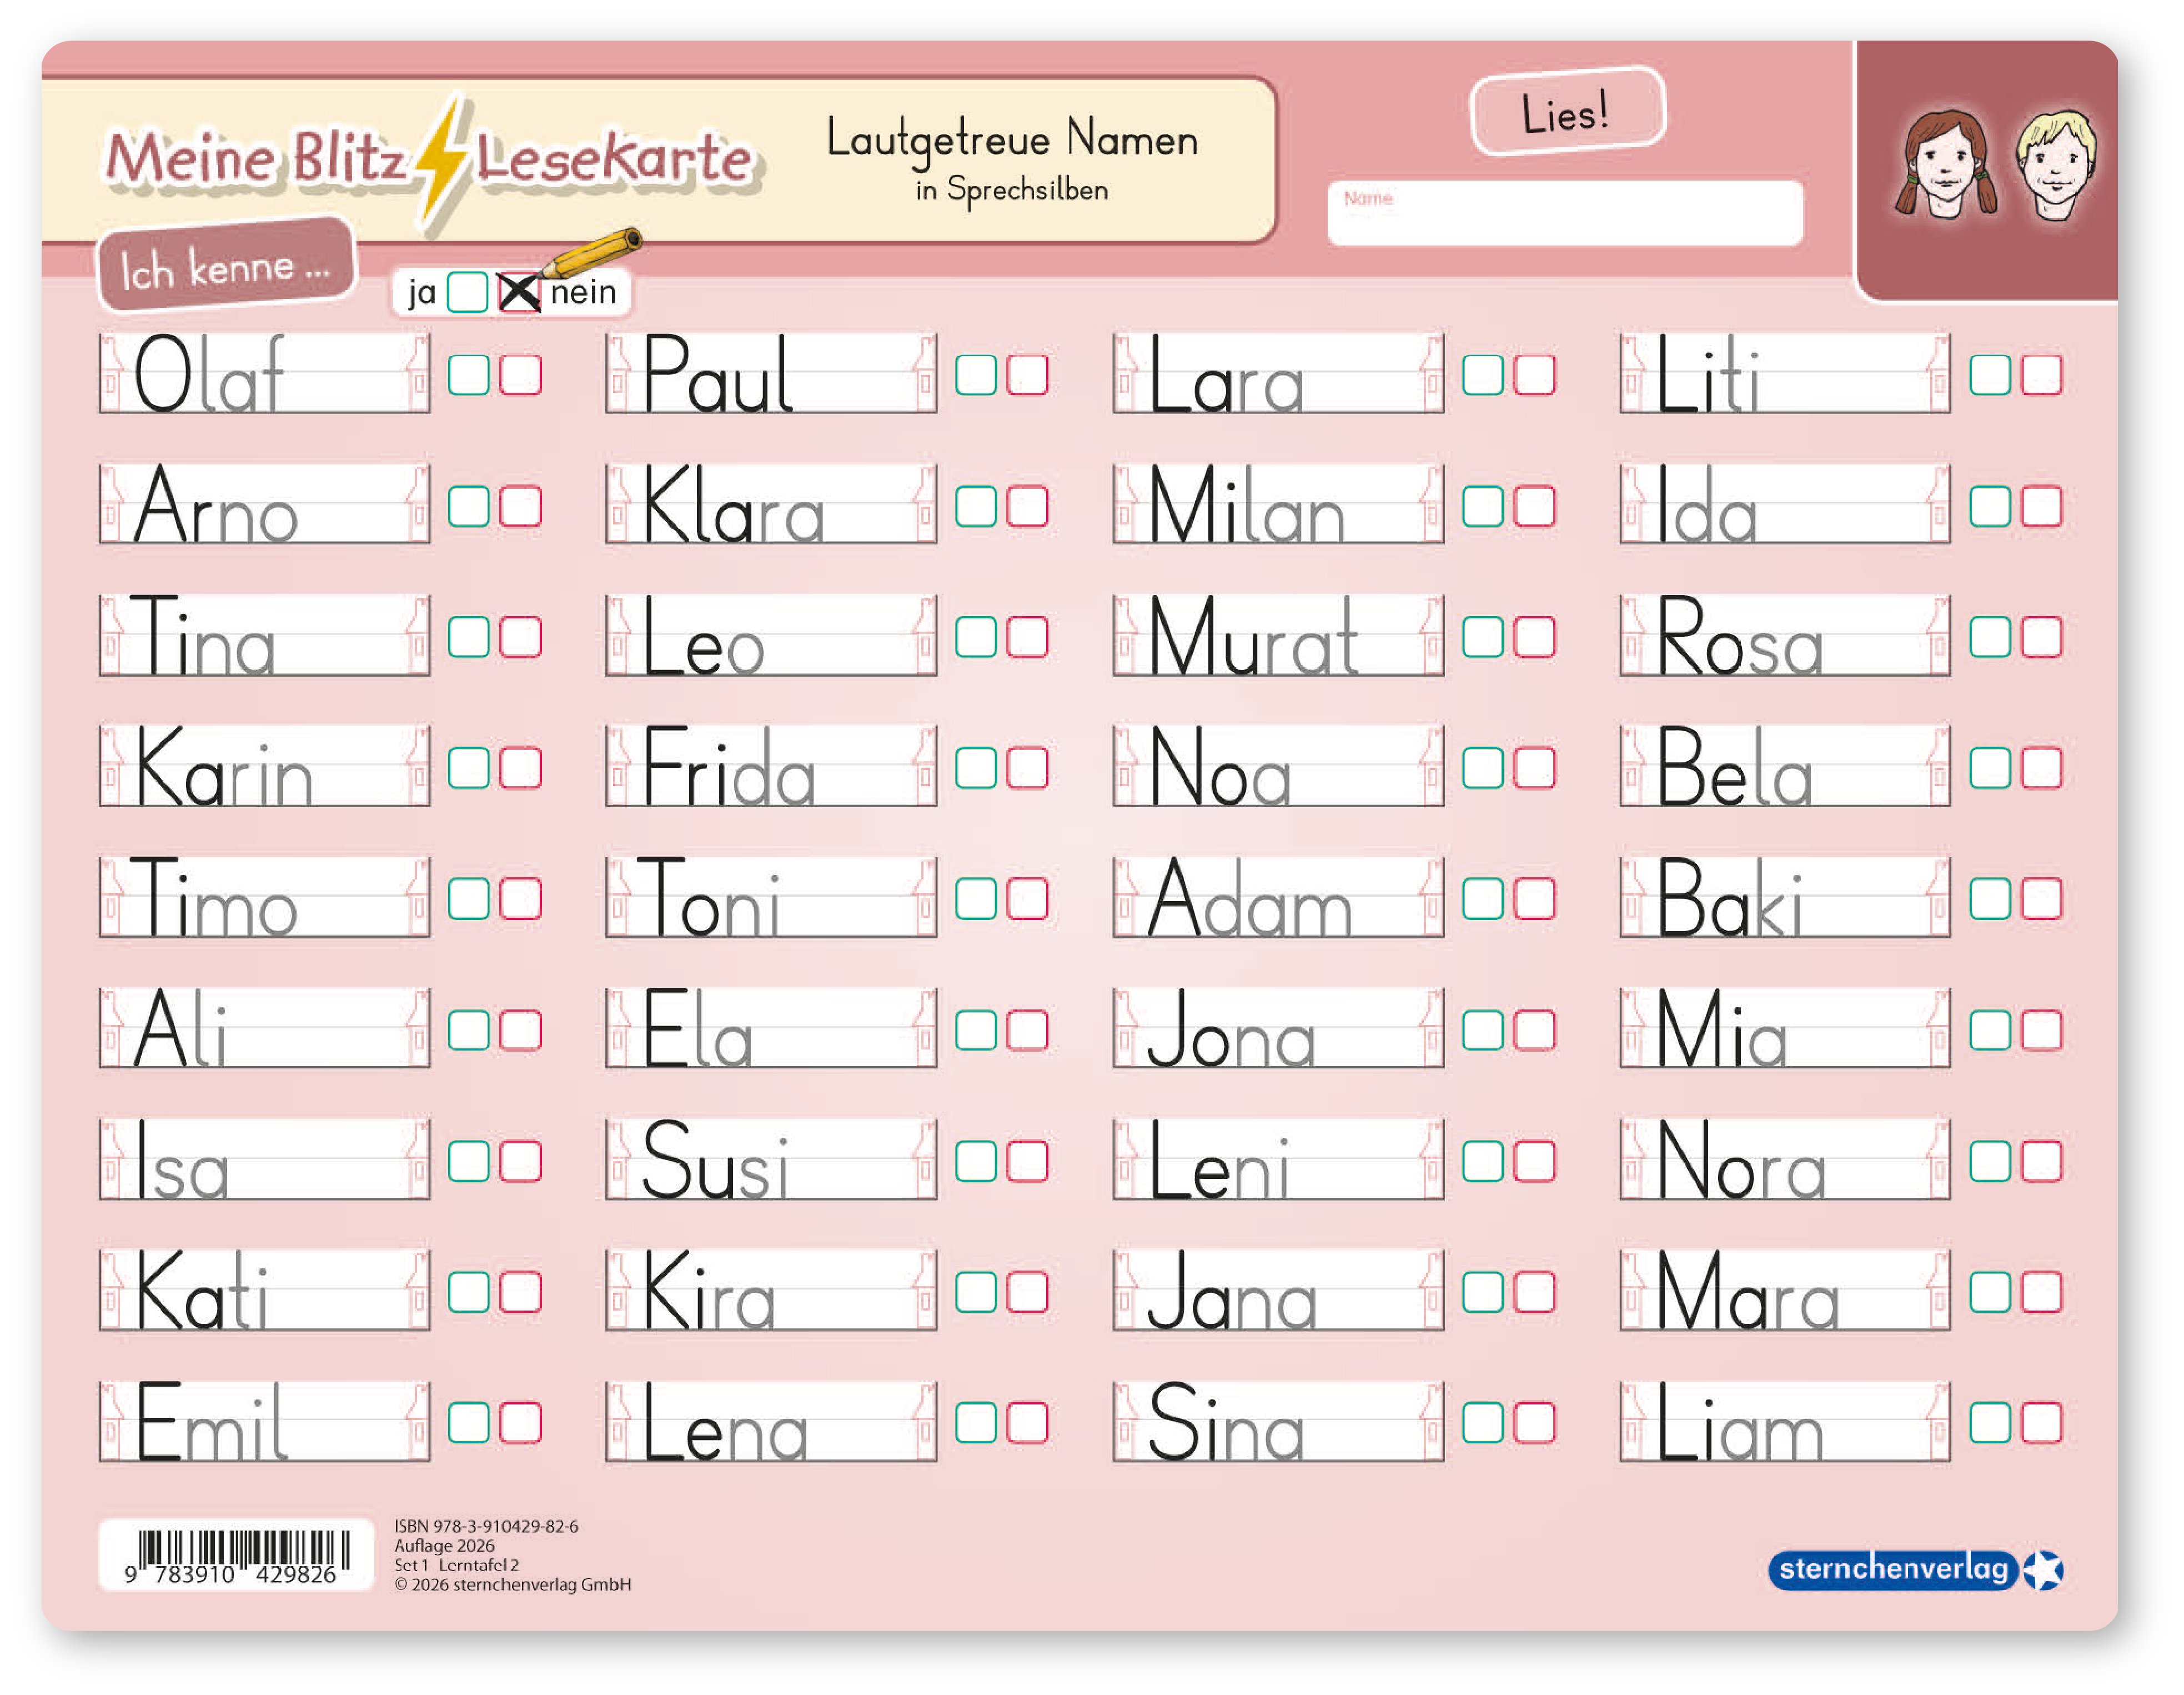This screenshot has height=1695, width=2184.
Task: Click the girl with pigtails face
Action: tap(1945, 165)
